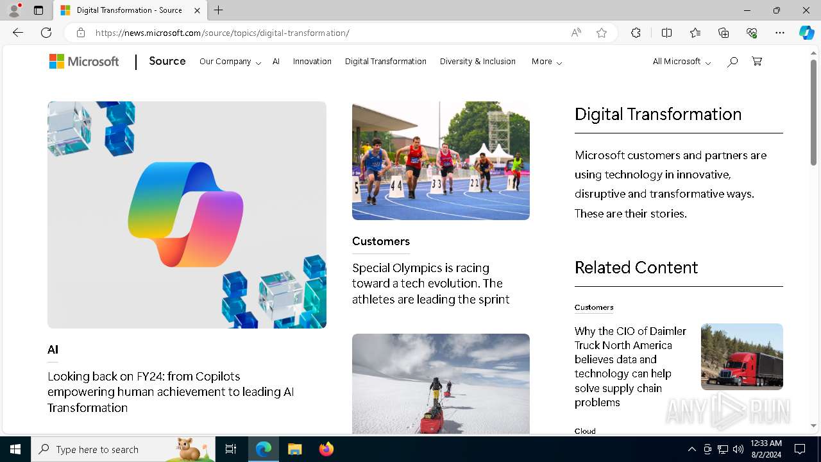
Task: Open the Favorites list
Action: tap(695, 33)
